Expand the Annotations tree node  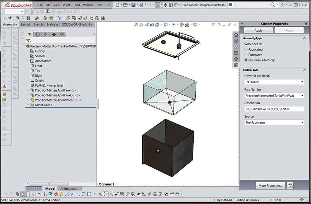27,61
